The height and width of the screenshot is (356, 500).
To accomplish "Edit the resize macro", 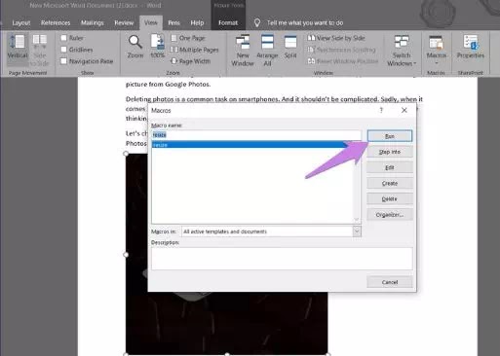I will (390, 167).
